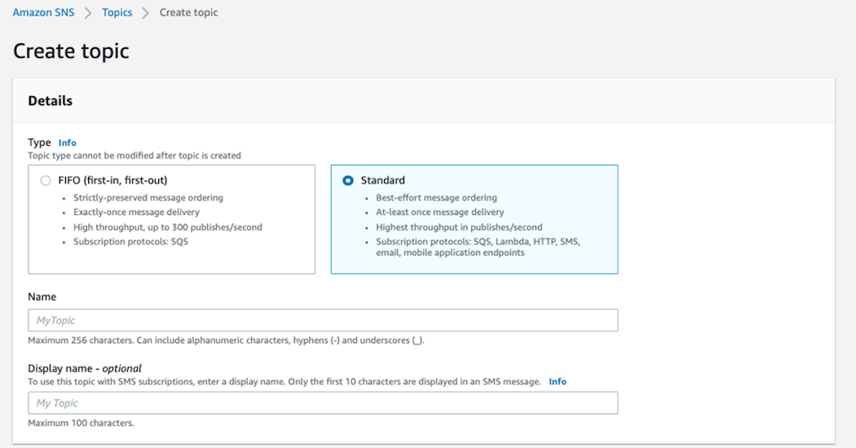Click the 'Details' section heading
The height and width of the screenshot is (448, 856).
51,101
